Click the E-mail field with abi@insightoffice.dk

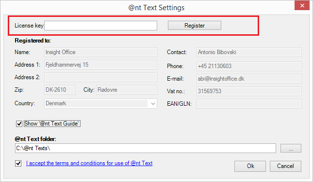pyautogui.click(x=249, y=79)
